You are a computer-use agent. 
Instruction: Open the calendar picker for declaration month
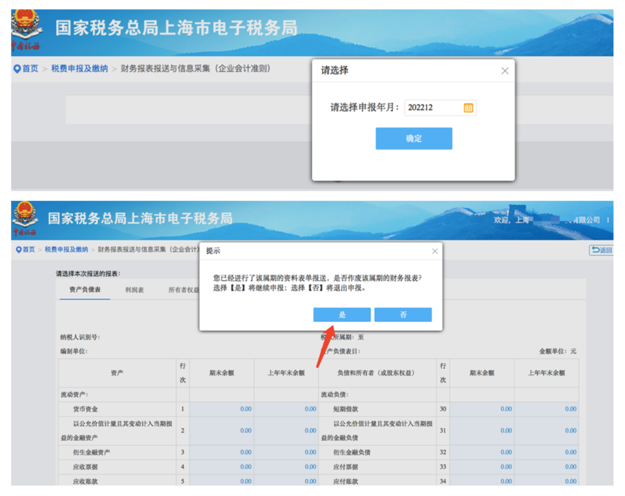(x=468, y=108)
